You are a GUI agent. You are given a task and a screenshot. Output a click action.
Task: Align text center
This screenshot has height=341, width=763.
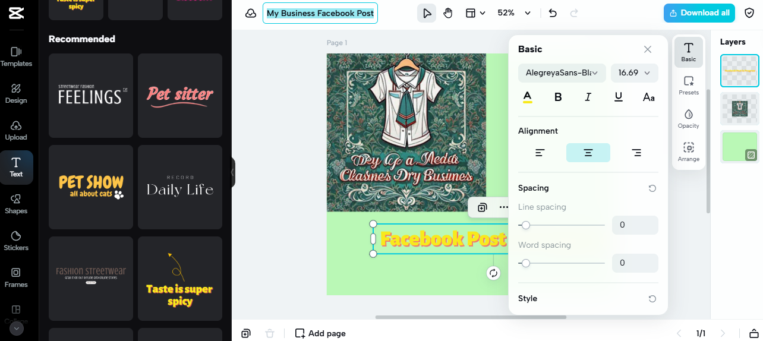[588, 153]
